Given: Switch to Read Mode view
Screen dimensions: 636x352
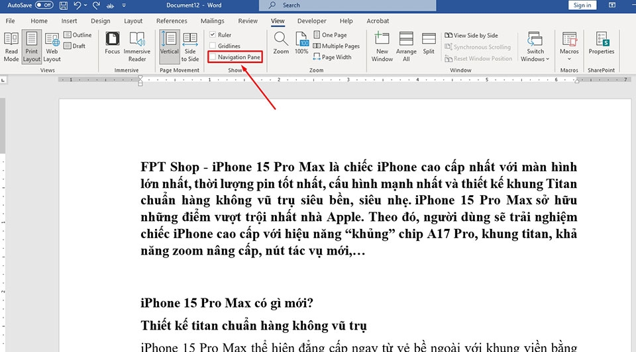Looking at the screenshot, I should tap(11, 46).
